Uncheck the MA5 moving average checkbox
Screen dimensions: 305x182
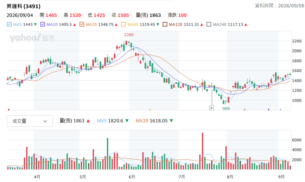(x=9, y=25)
